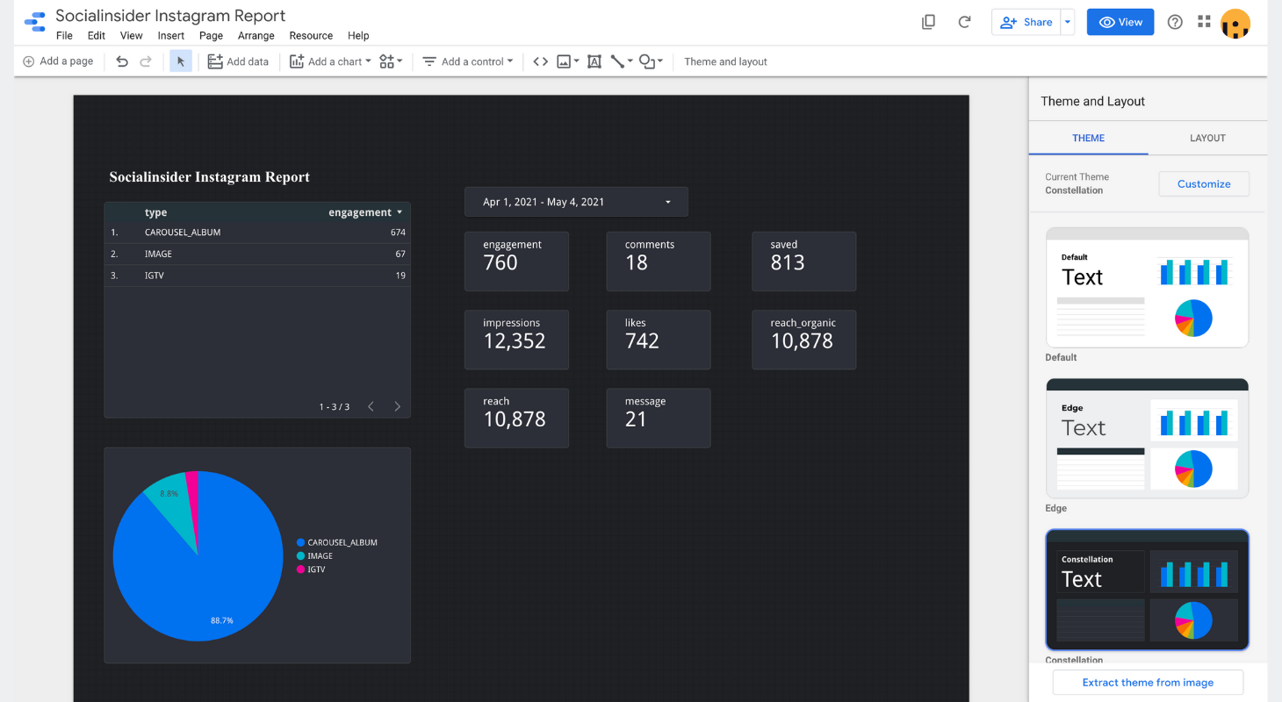Viewport: 1282px width, 702px height.
Task: Select the reach_organic scorecard
Action: coord(803,340)
